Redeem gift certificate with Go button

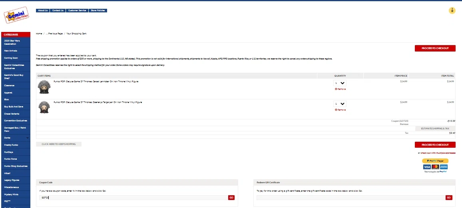(x=449, y=198)
